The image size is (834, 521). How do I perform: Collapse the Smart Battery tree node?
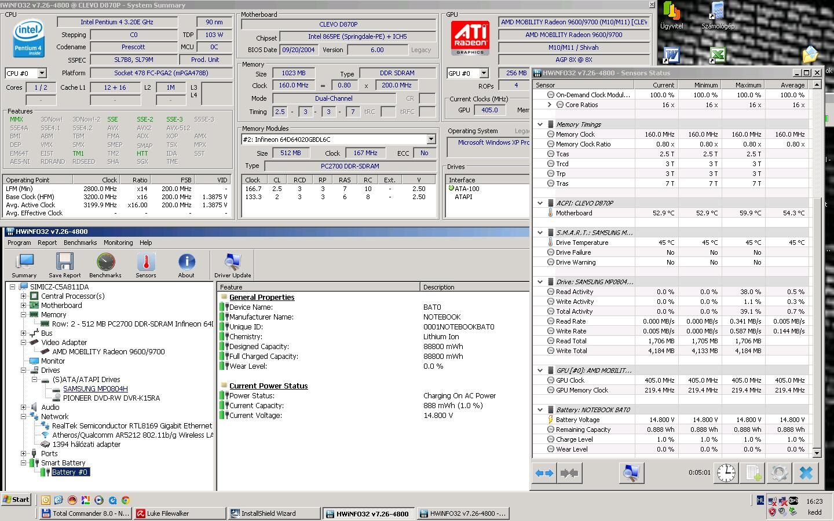(x=24, y=463)
